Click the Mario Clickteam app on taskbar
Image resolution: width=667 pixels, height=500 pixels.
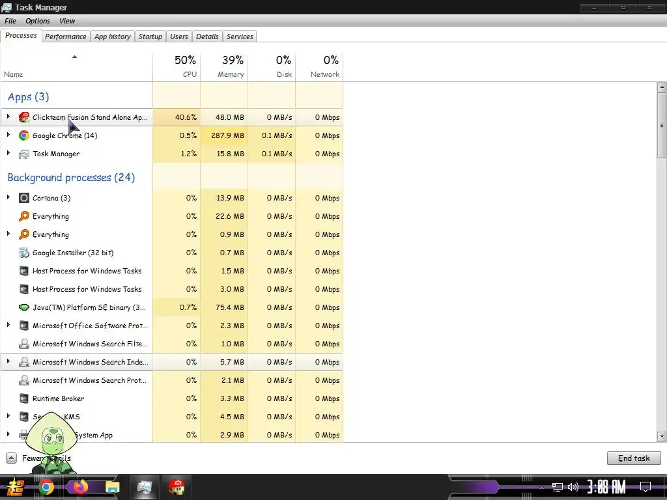pyautogui.click(x=176, y=487)
